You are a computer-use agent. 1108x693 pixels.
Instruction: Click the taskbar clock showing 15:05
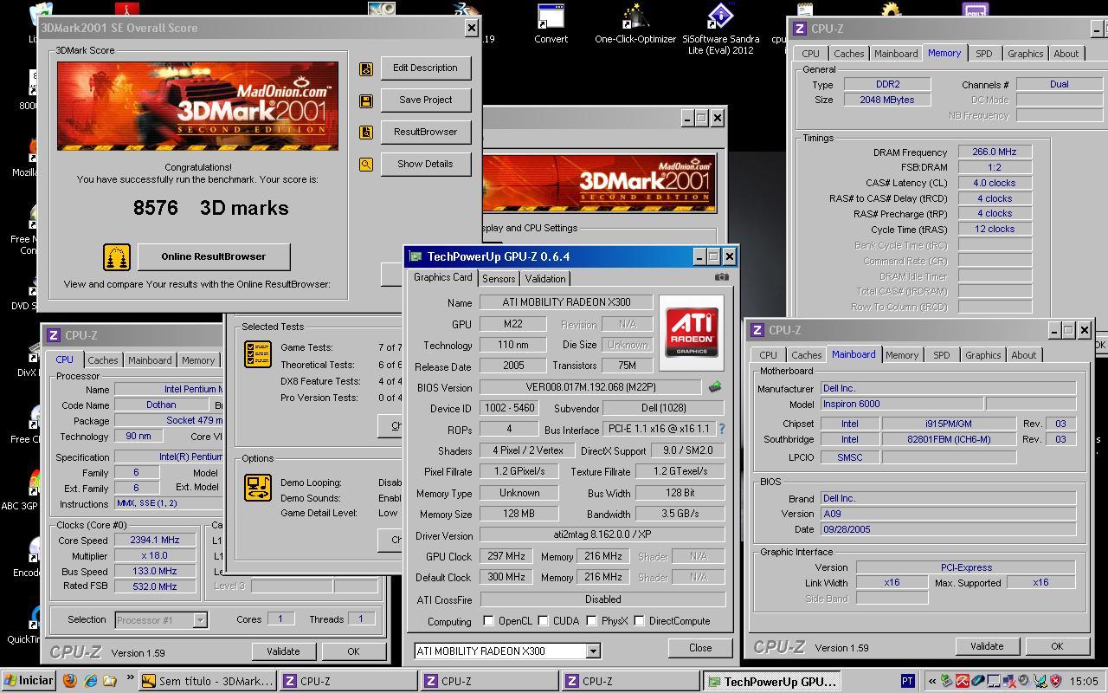[1084, 682]
